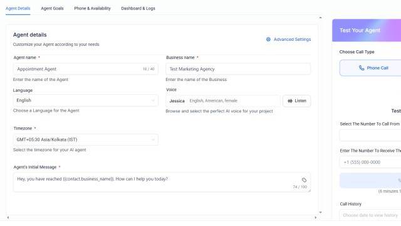
Task: Switch to Agent Details tab
Action: pyautogui.click(x=18, y=8)
